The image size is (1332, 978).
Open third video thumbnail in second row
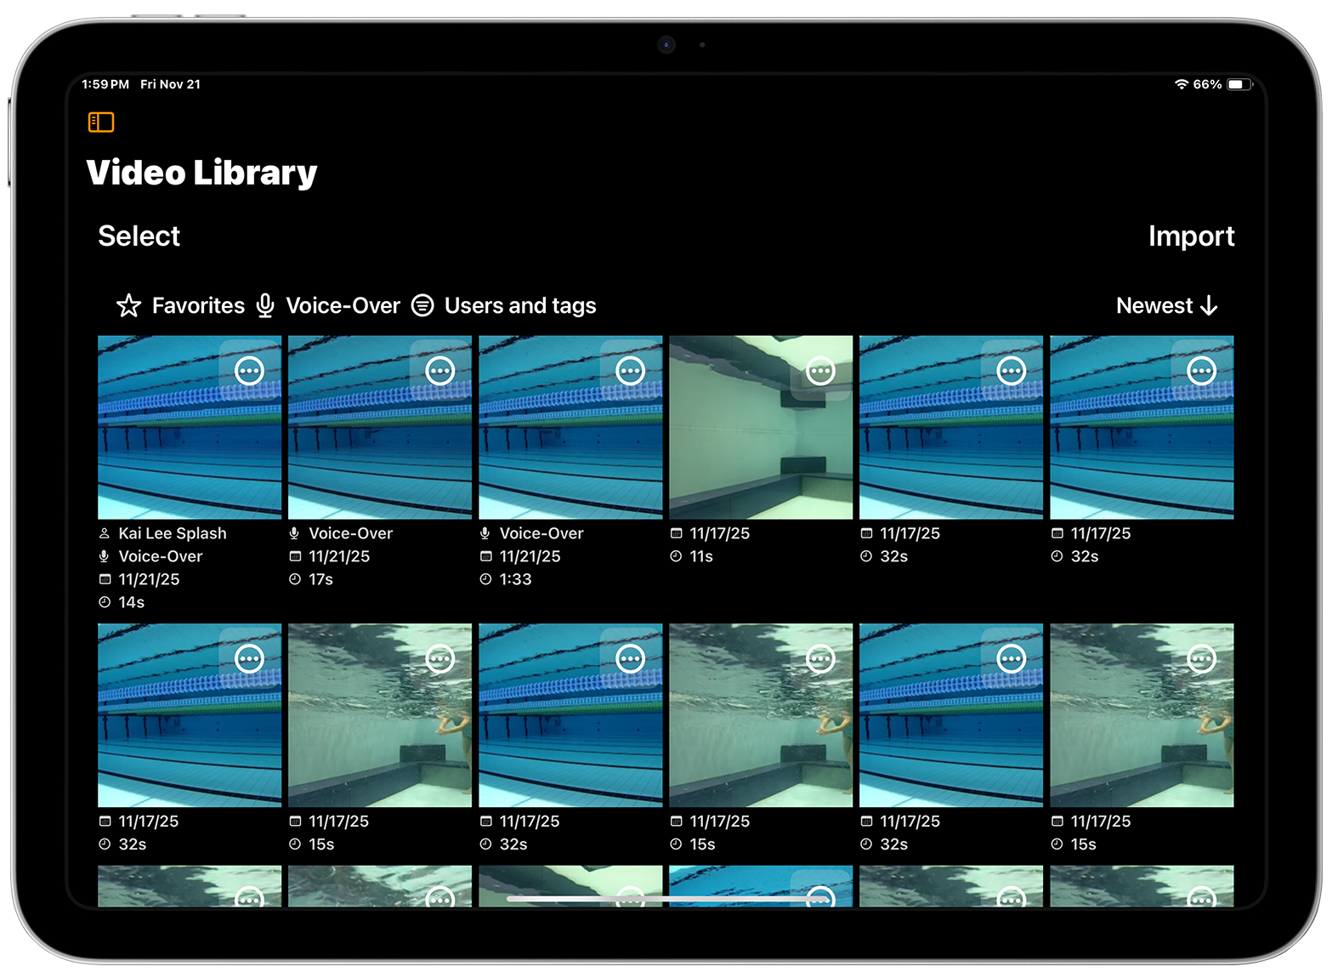pyautogui.click(x=570, y=715)
